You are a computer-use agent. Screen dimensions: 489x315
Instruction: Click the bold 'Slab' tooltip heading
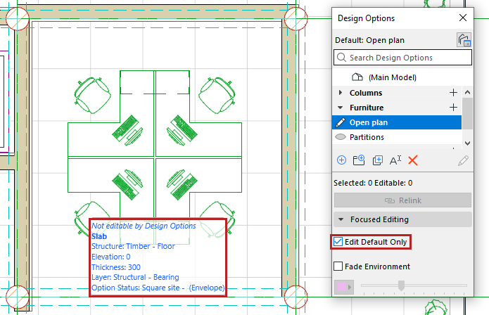click(x=99, y=236)
